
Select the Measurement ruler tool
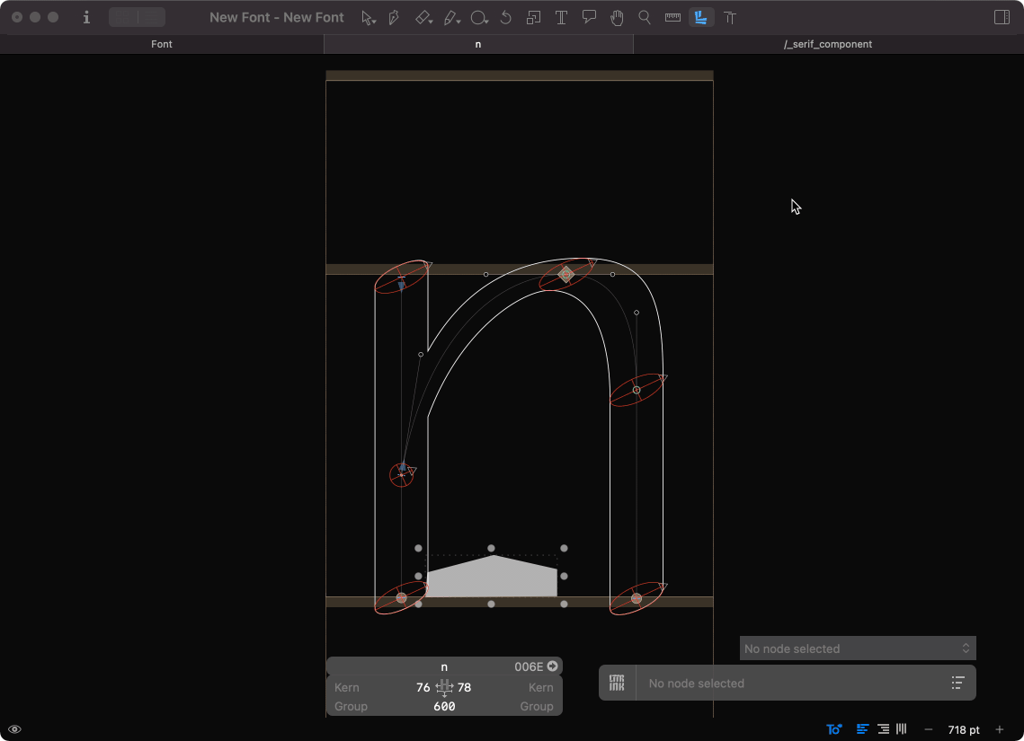point(672,17)
